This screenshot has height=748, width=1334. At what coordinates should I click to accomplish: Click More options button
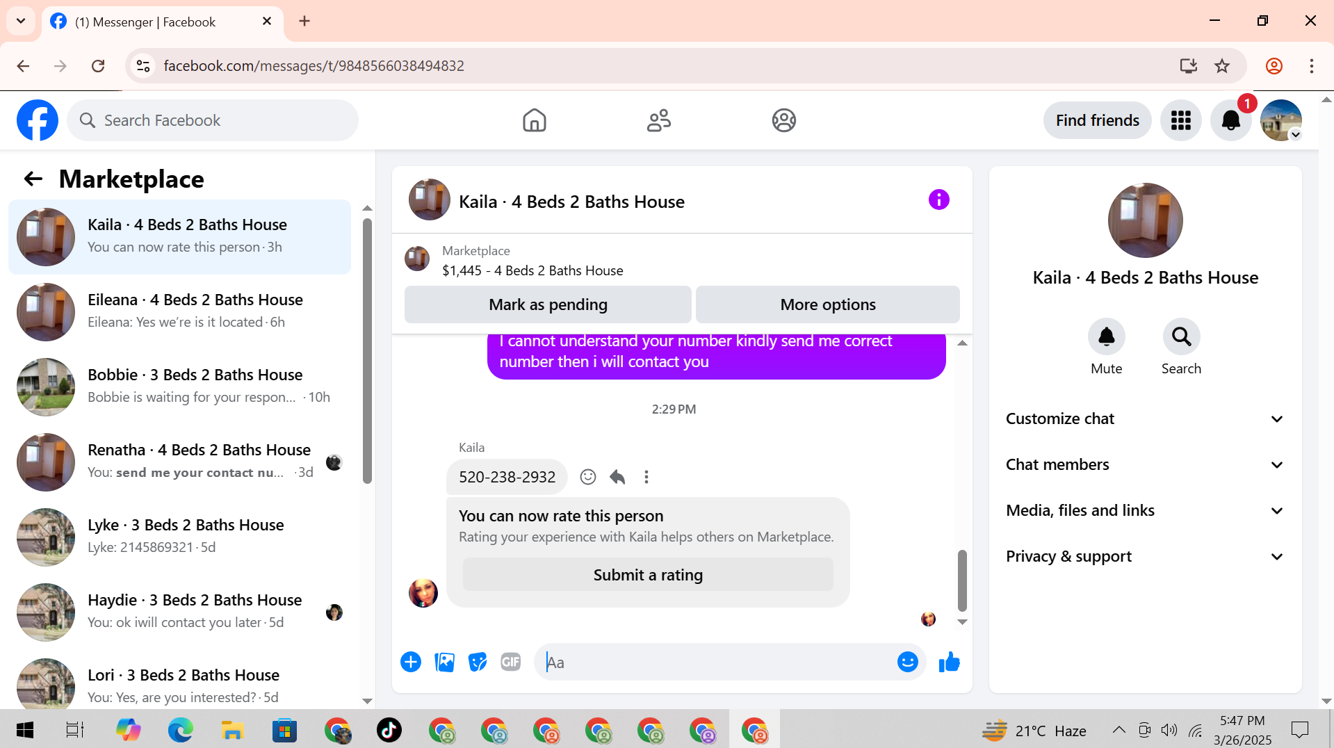tap(828, 304)
